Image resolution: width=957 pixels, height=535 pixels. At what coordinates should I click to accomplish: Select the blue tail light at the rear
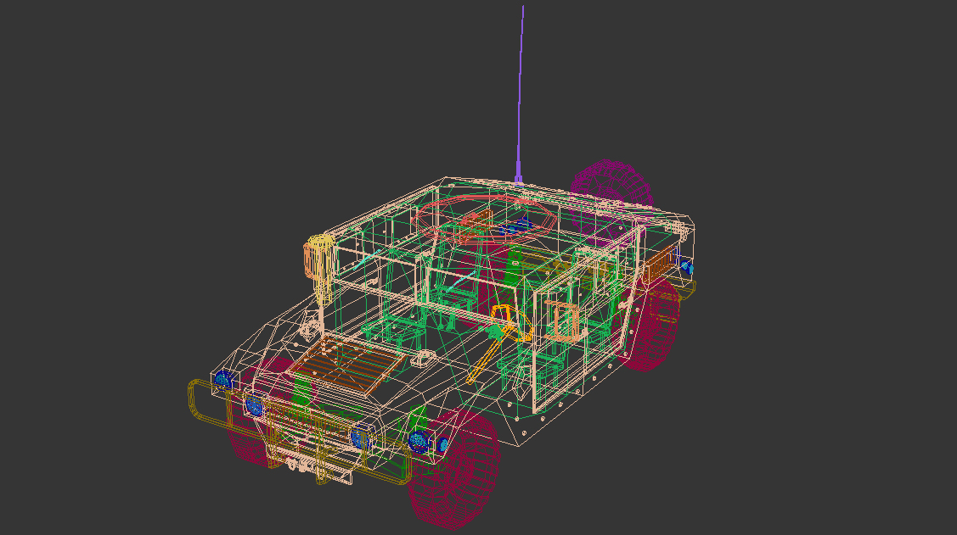[x=686, y=266]
